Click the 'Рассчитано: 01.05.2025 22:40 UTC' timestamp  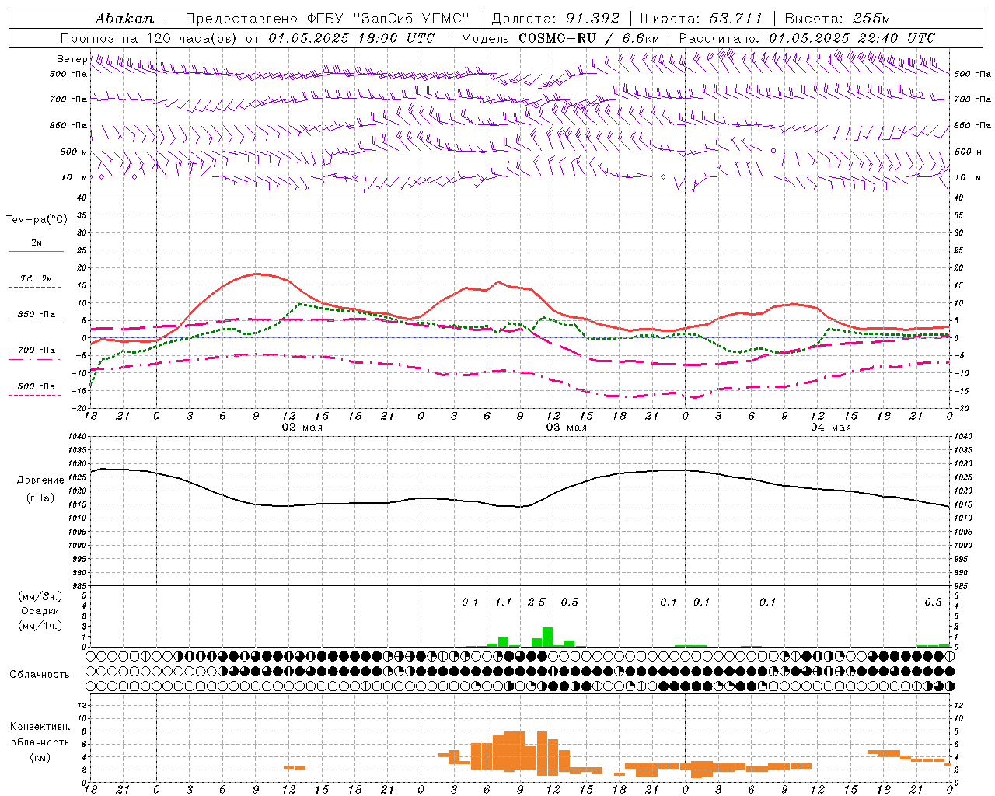point(807,38)
